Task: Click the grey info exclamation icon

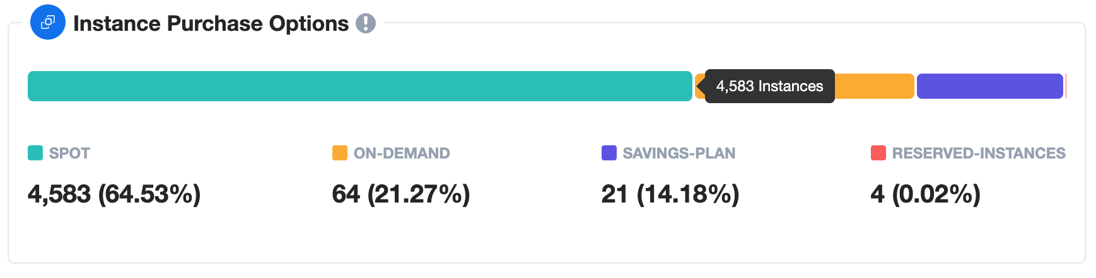Action: pyautogui.click(x=366, y=23)
